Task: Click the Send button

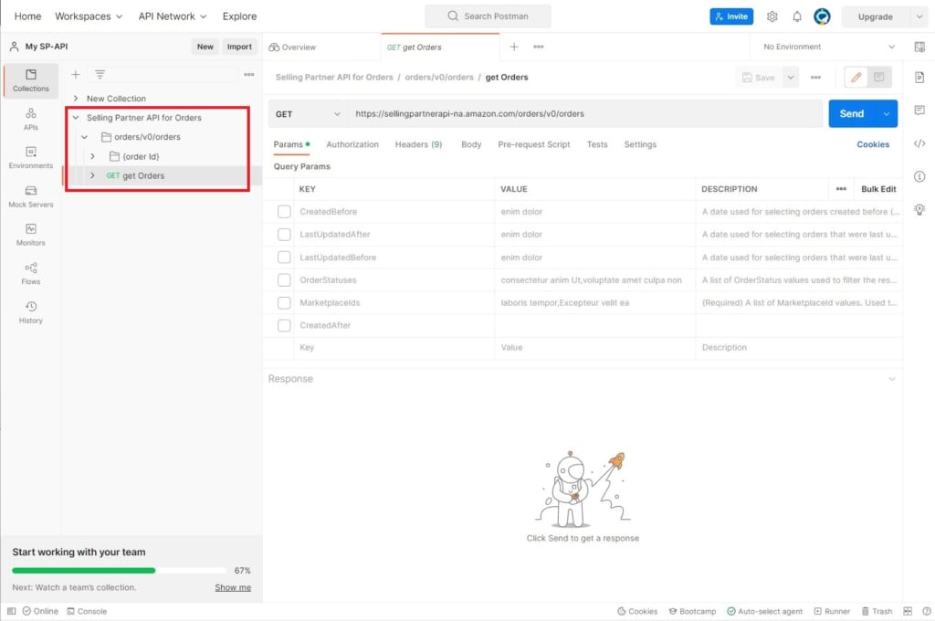Action: (x=852, y=114)
